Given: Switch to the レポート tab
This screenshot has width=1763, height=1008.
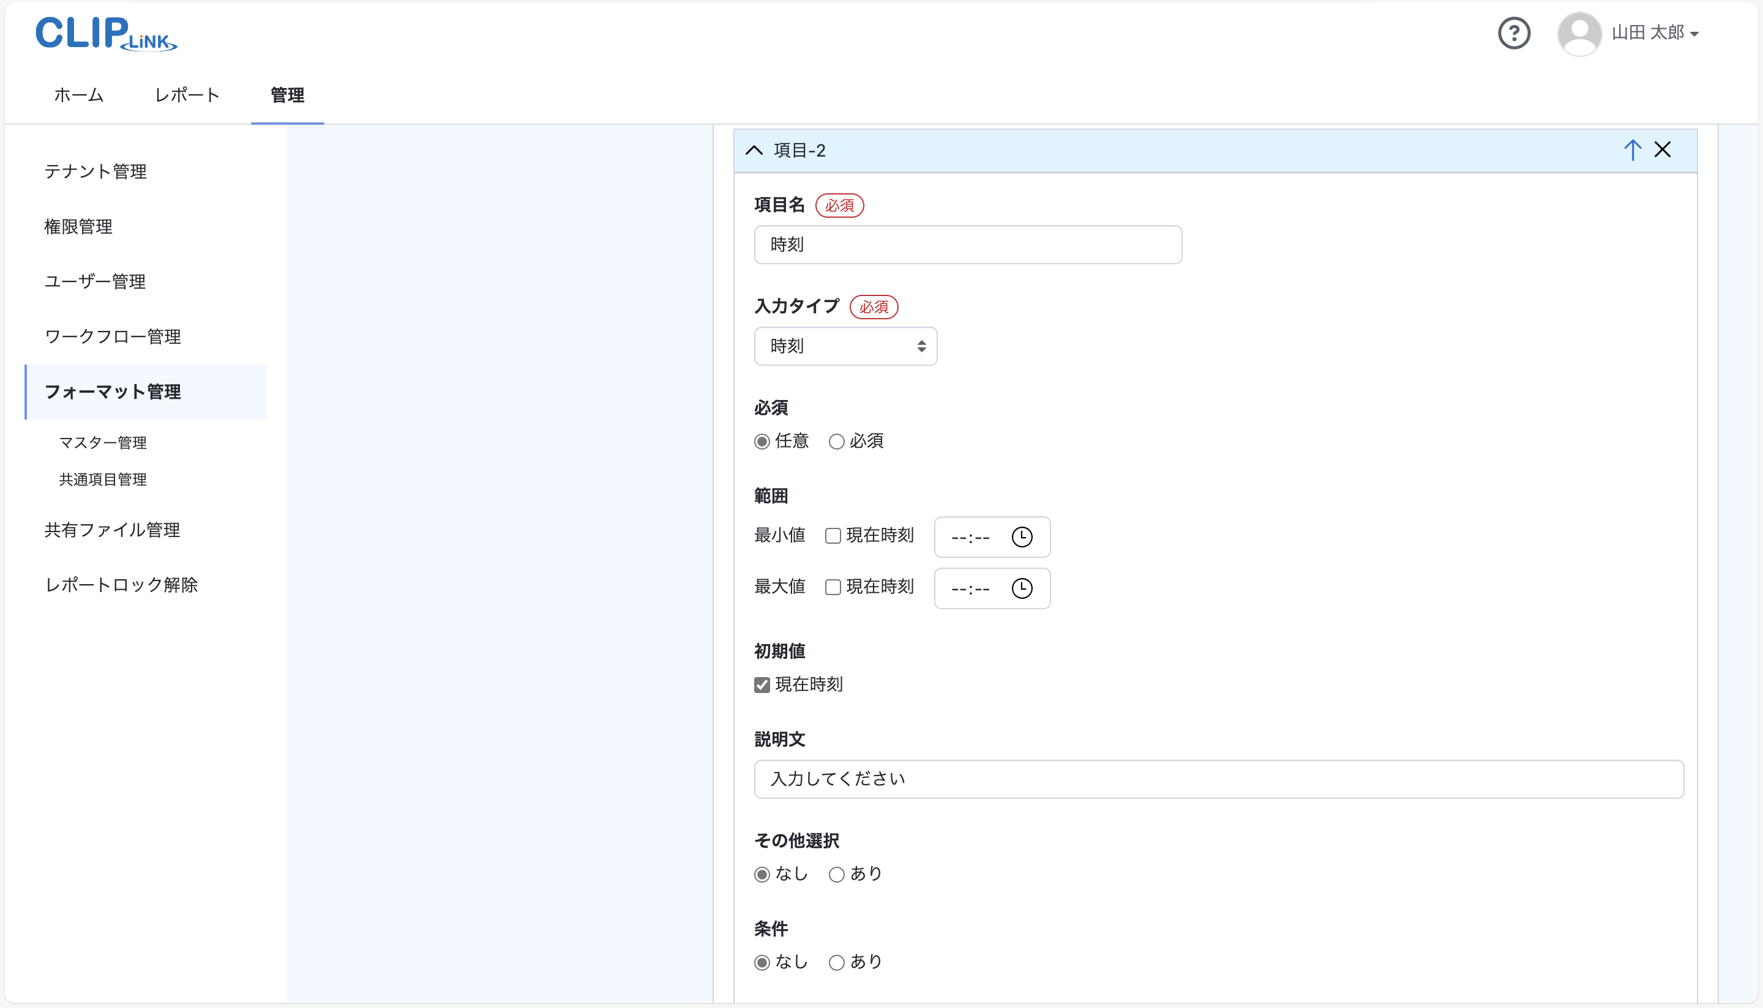Looking at the screenshot, I should [x=187, y=95].
